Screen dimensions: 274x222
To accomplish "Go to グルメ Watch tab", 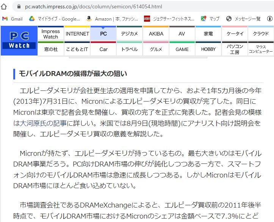I will (x=156, y=49).
